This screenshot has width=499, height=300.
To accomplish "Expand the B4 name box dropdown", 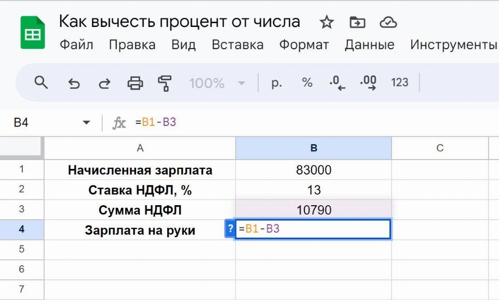I will [x=86, y=123].
